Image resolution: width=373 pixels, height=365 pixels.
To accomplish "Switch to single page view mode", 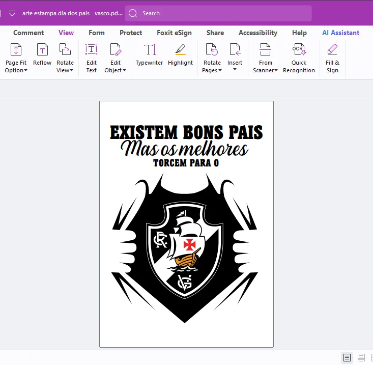I will (x=347, y=357).
